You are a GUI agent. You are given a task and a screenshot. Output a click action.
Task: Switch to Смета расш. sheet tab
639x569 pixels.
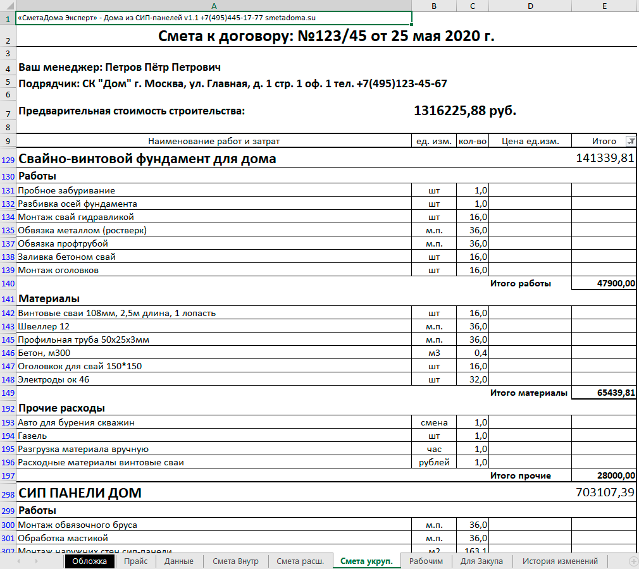(300, 561)
